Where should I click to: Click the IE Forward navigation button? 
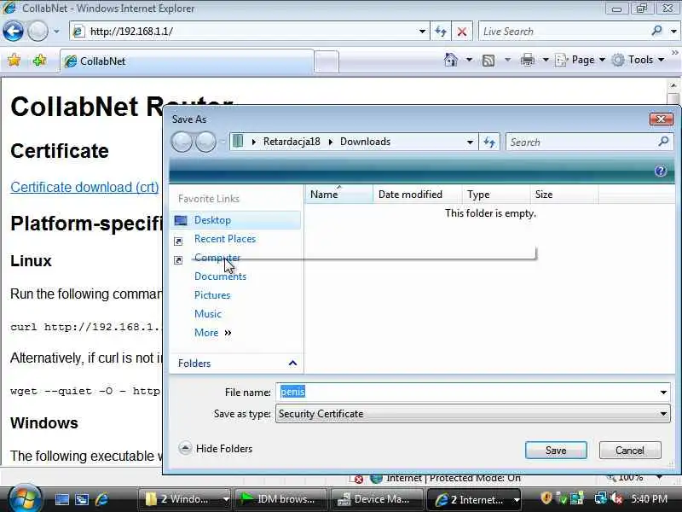pos(38,32)
